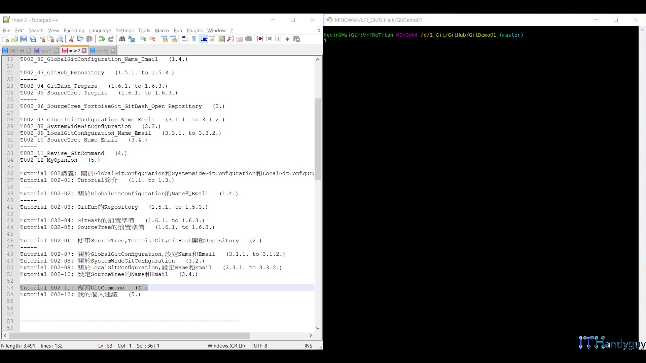
Task: Switch to the Git01.txt tab
Action: tap(16, 50)
